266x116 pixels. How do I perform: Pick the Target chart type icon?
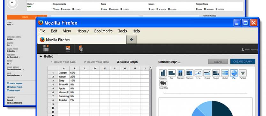point(216,73)
